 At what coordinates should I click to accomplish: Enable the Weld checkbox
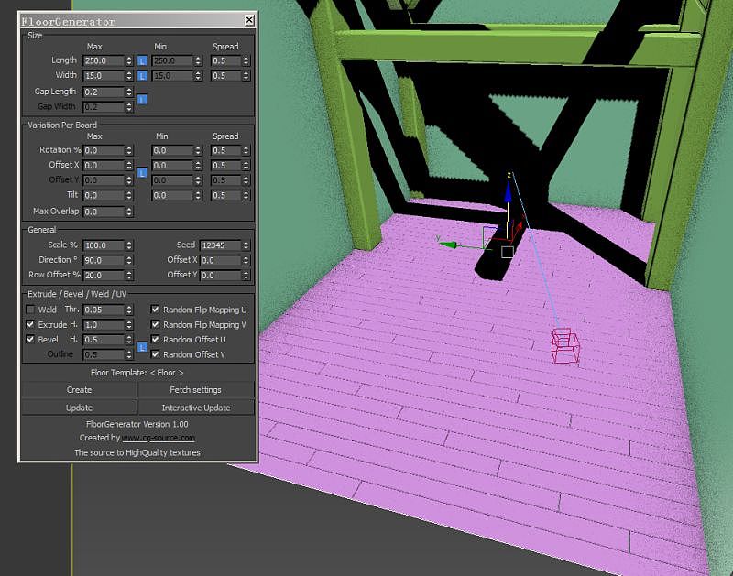(x=30, y=310)
